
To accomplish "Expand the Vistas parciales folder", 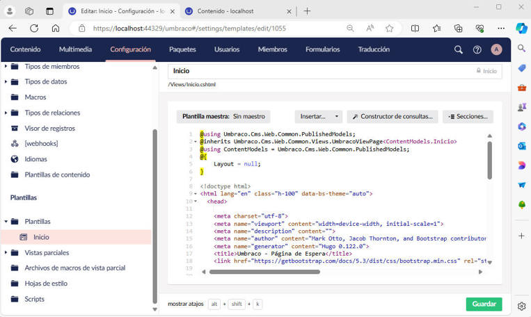I will click(x=6, y=252).
